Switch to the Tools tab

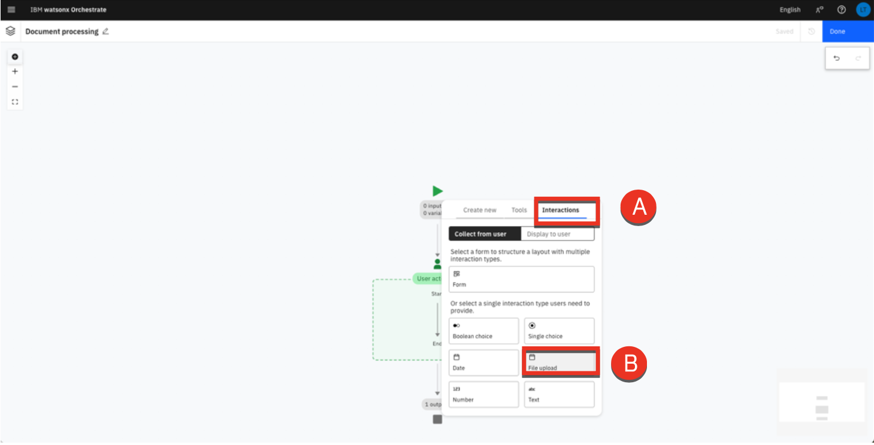tap(519, 210)
